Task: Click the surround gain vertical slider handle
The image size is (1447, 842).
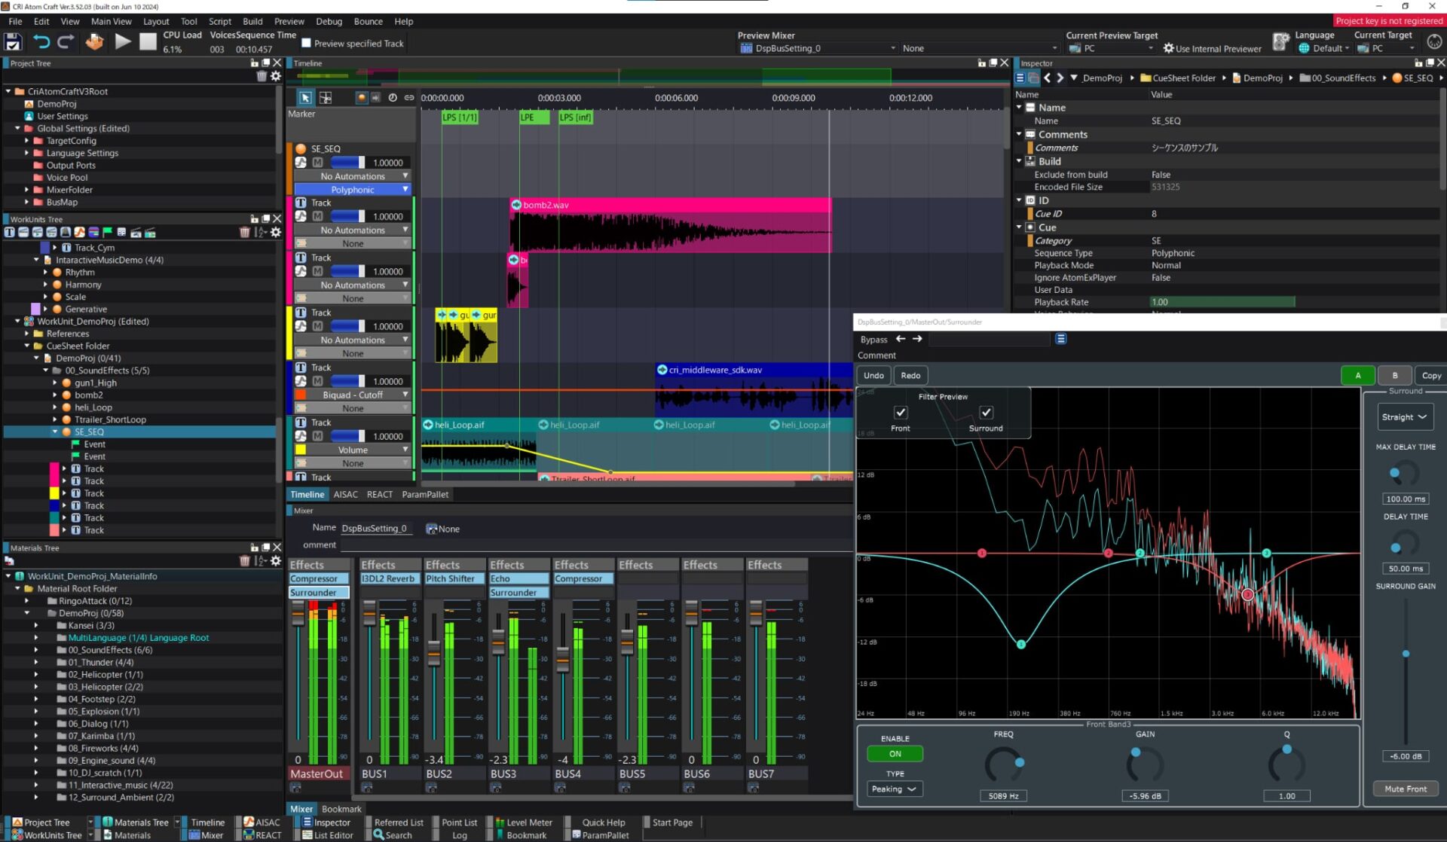Action: [x=1406, y=654]
